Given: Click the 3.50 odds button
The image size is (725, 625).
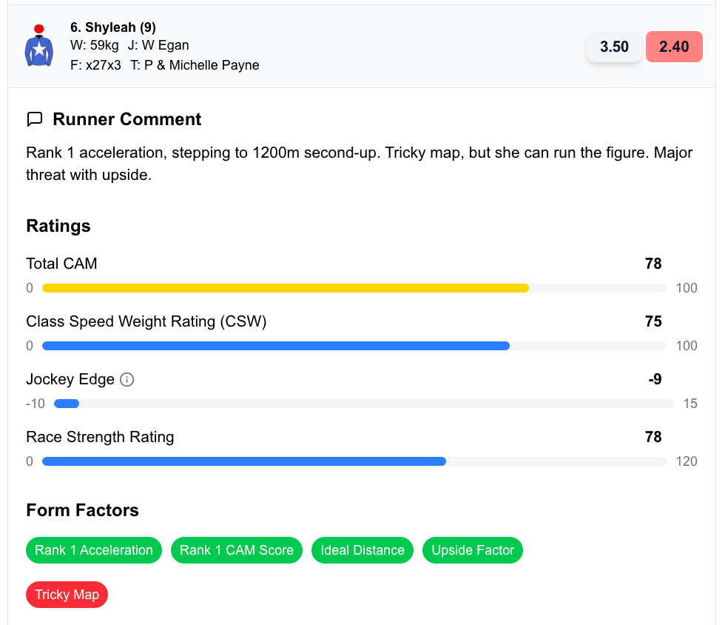Looking at the screenshot, I should click(614, 46).
